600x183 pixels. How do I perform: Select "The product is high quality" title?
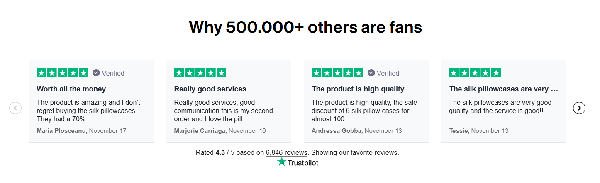358,89
